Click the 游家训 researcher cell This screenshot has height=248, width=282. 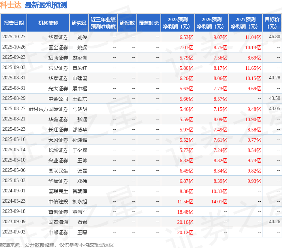(80, 58)
